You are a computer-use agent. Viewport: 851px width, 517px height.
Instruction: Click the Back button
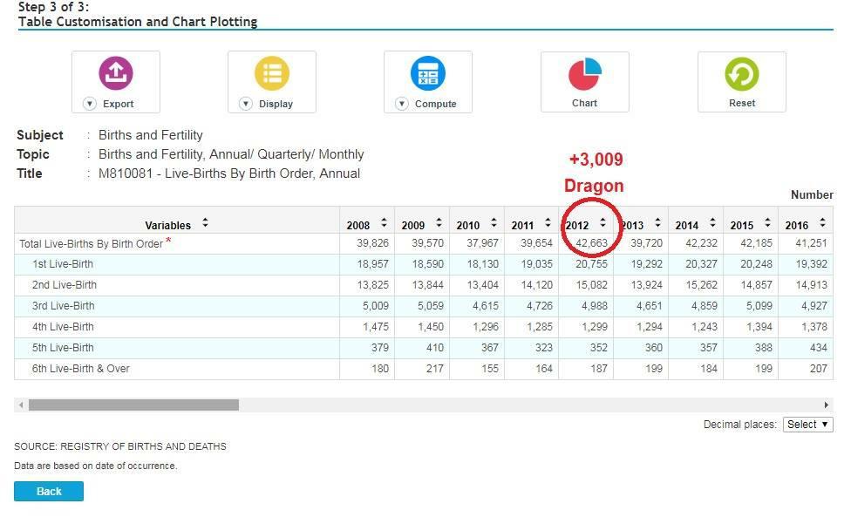point(49,491)
